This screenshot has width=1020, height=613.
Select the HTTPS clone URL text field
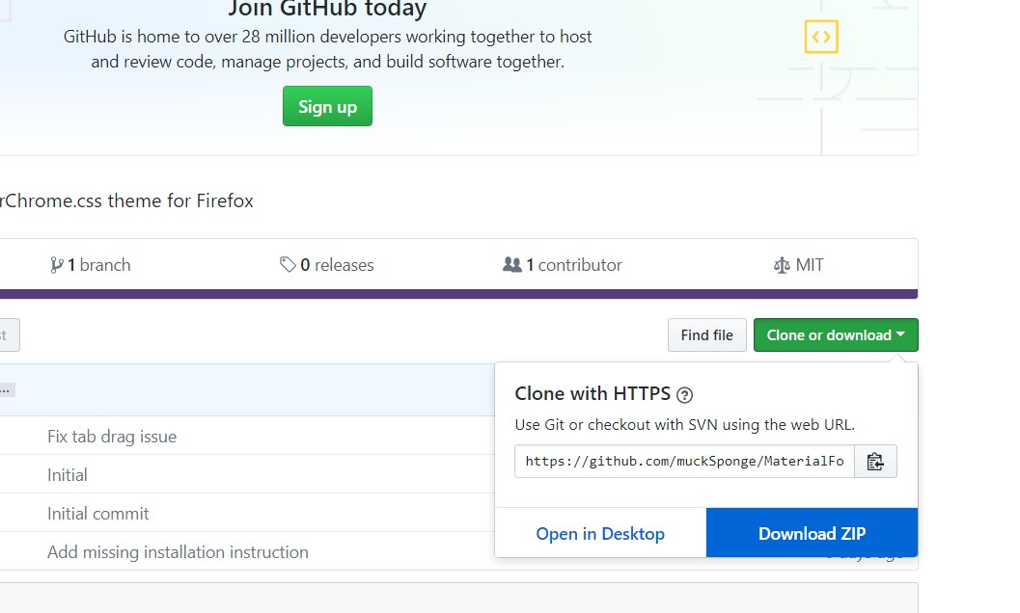[x=684, y=462]
